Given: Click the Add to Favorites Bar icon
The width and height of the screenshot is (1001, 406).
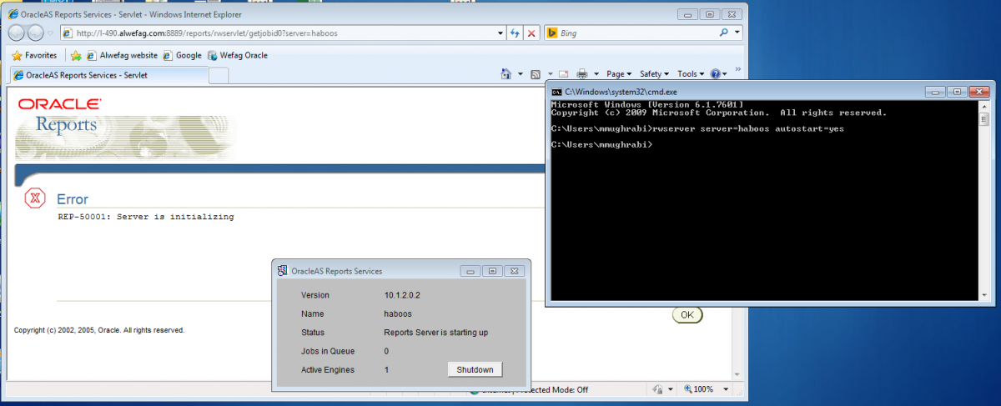Looking at the screenshot, I should pos(76,56).
